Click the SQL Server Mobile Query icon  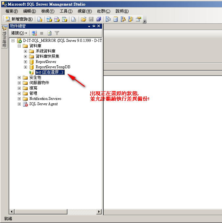[x=74, y=19]
